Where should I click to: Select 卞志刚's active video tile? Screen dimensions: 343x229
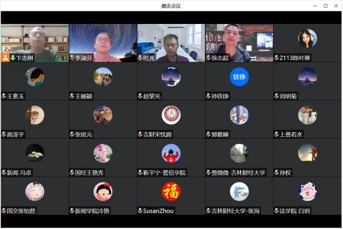[35, 43]
